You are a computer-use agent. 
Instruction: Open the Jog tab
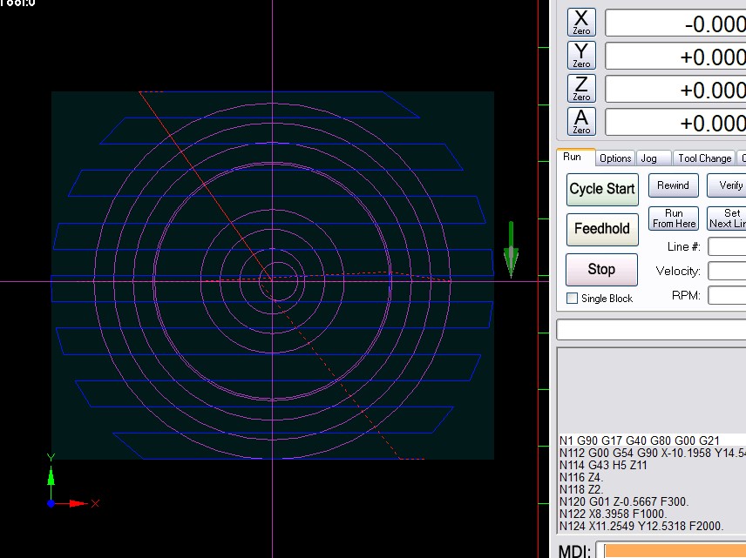[648, 158]
